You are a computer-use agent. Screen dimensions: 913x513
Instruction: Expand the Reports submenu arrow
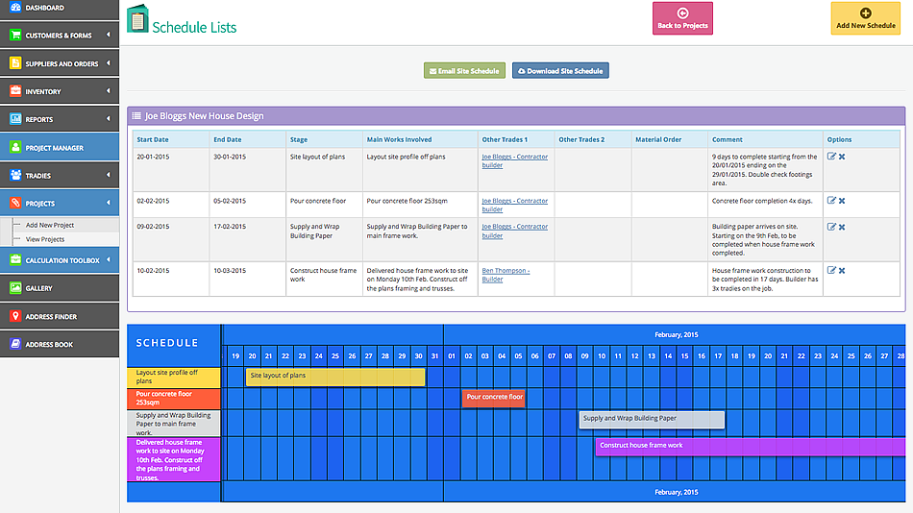[109, 119]
